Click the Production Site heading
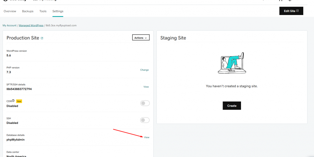 23,38
